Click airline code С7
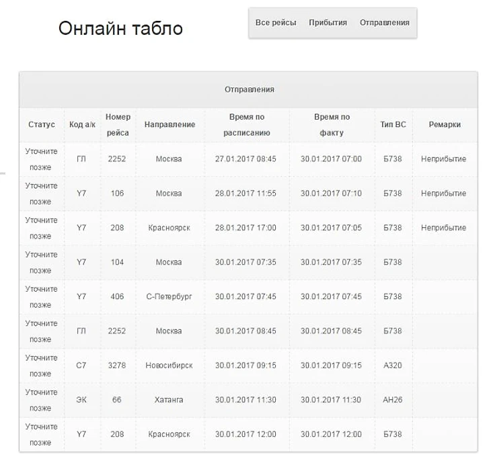This screenshot has width=491, height=463. point(81,366)
